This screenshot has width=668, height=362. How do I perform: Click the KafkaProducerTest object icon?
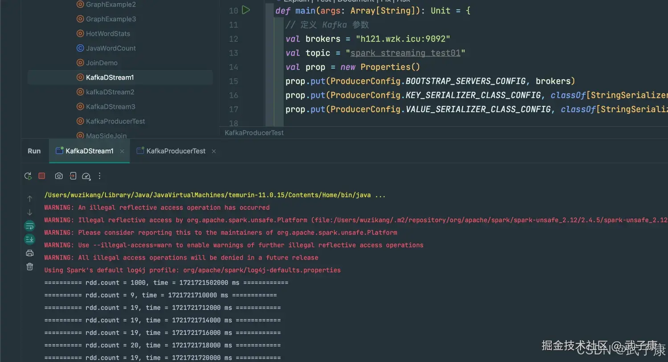[x=80, y=121]
